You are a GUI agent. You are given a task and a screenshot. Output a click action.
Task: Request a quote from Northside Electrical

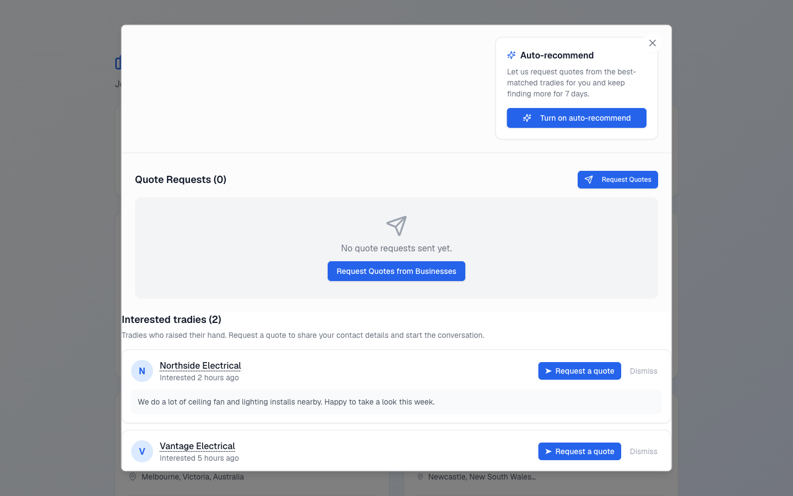(579, 371)
